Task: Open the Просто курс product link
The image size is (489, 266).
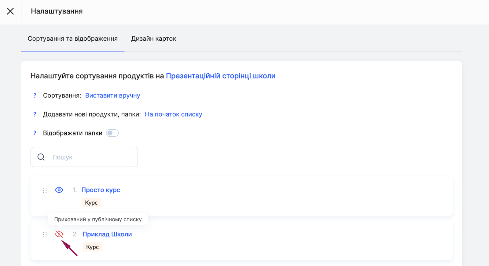Action: tap(101, 190)
